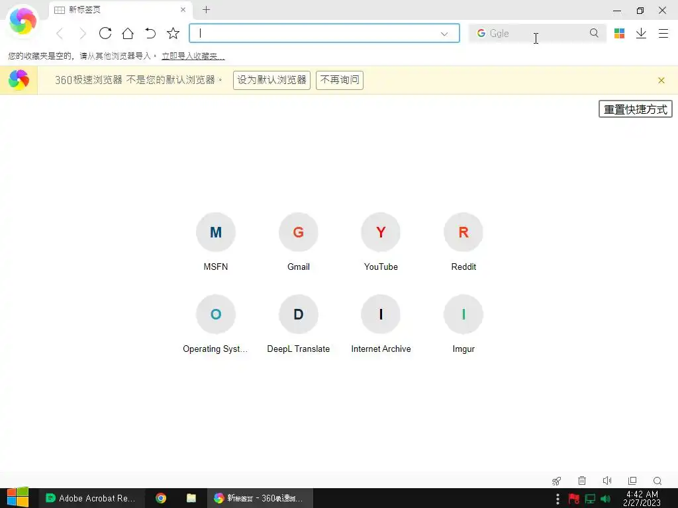Toggle the speaker mute icon in status bar

click(607, 480)
